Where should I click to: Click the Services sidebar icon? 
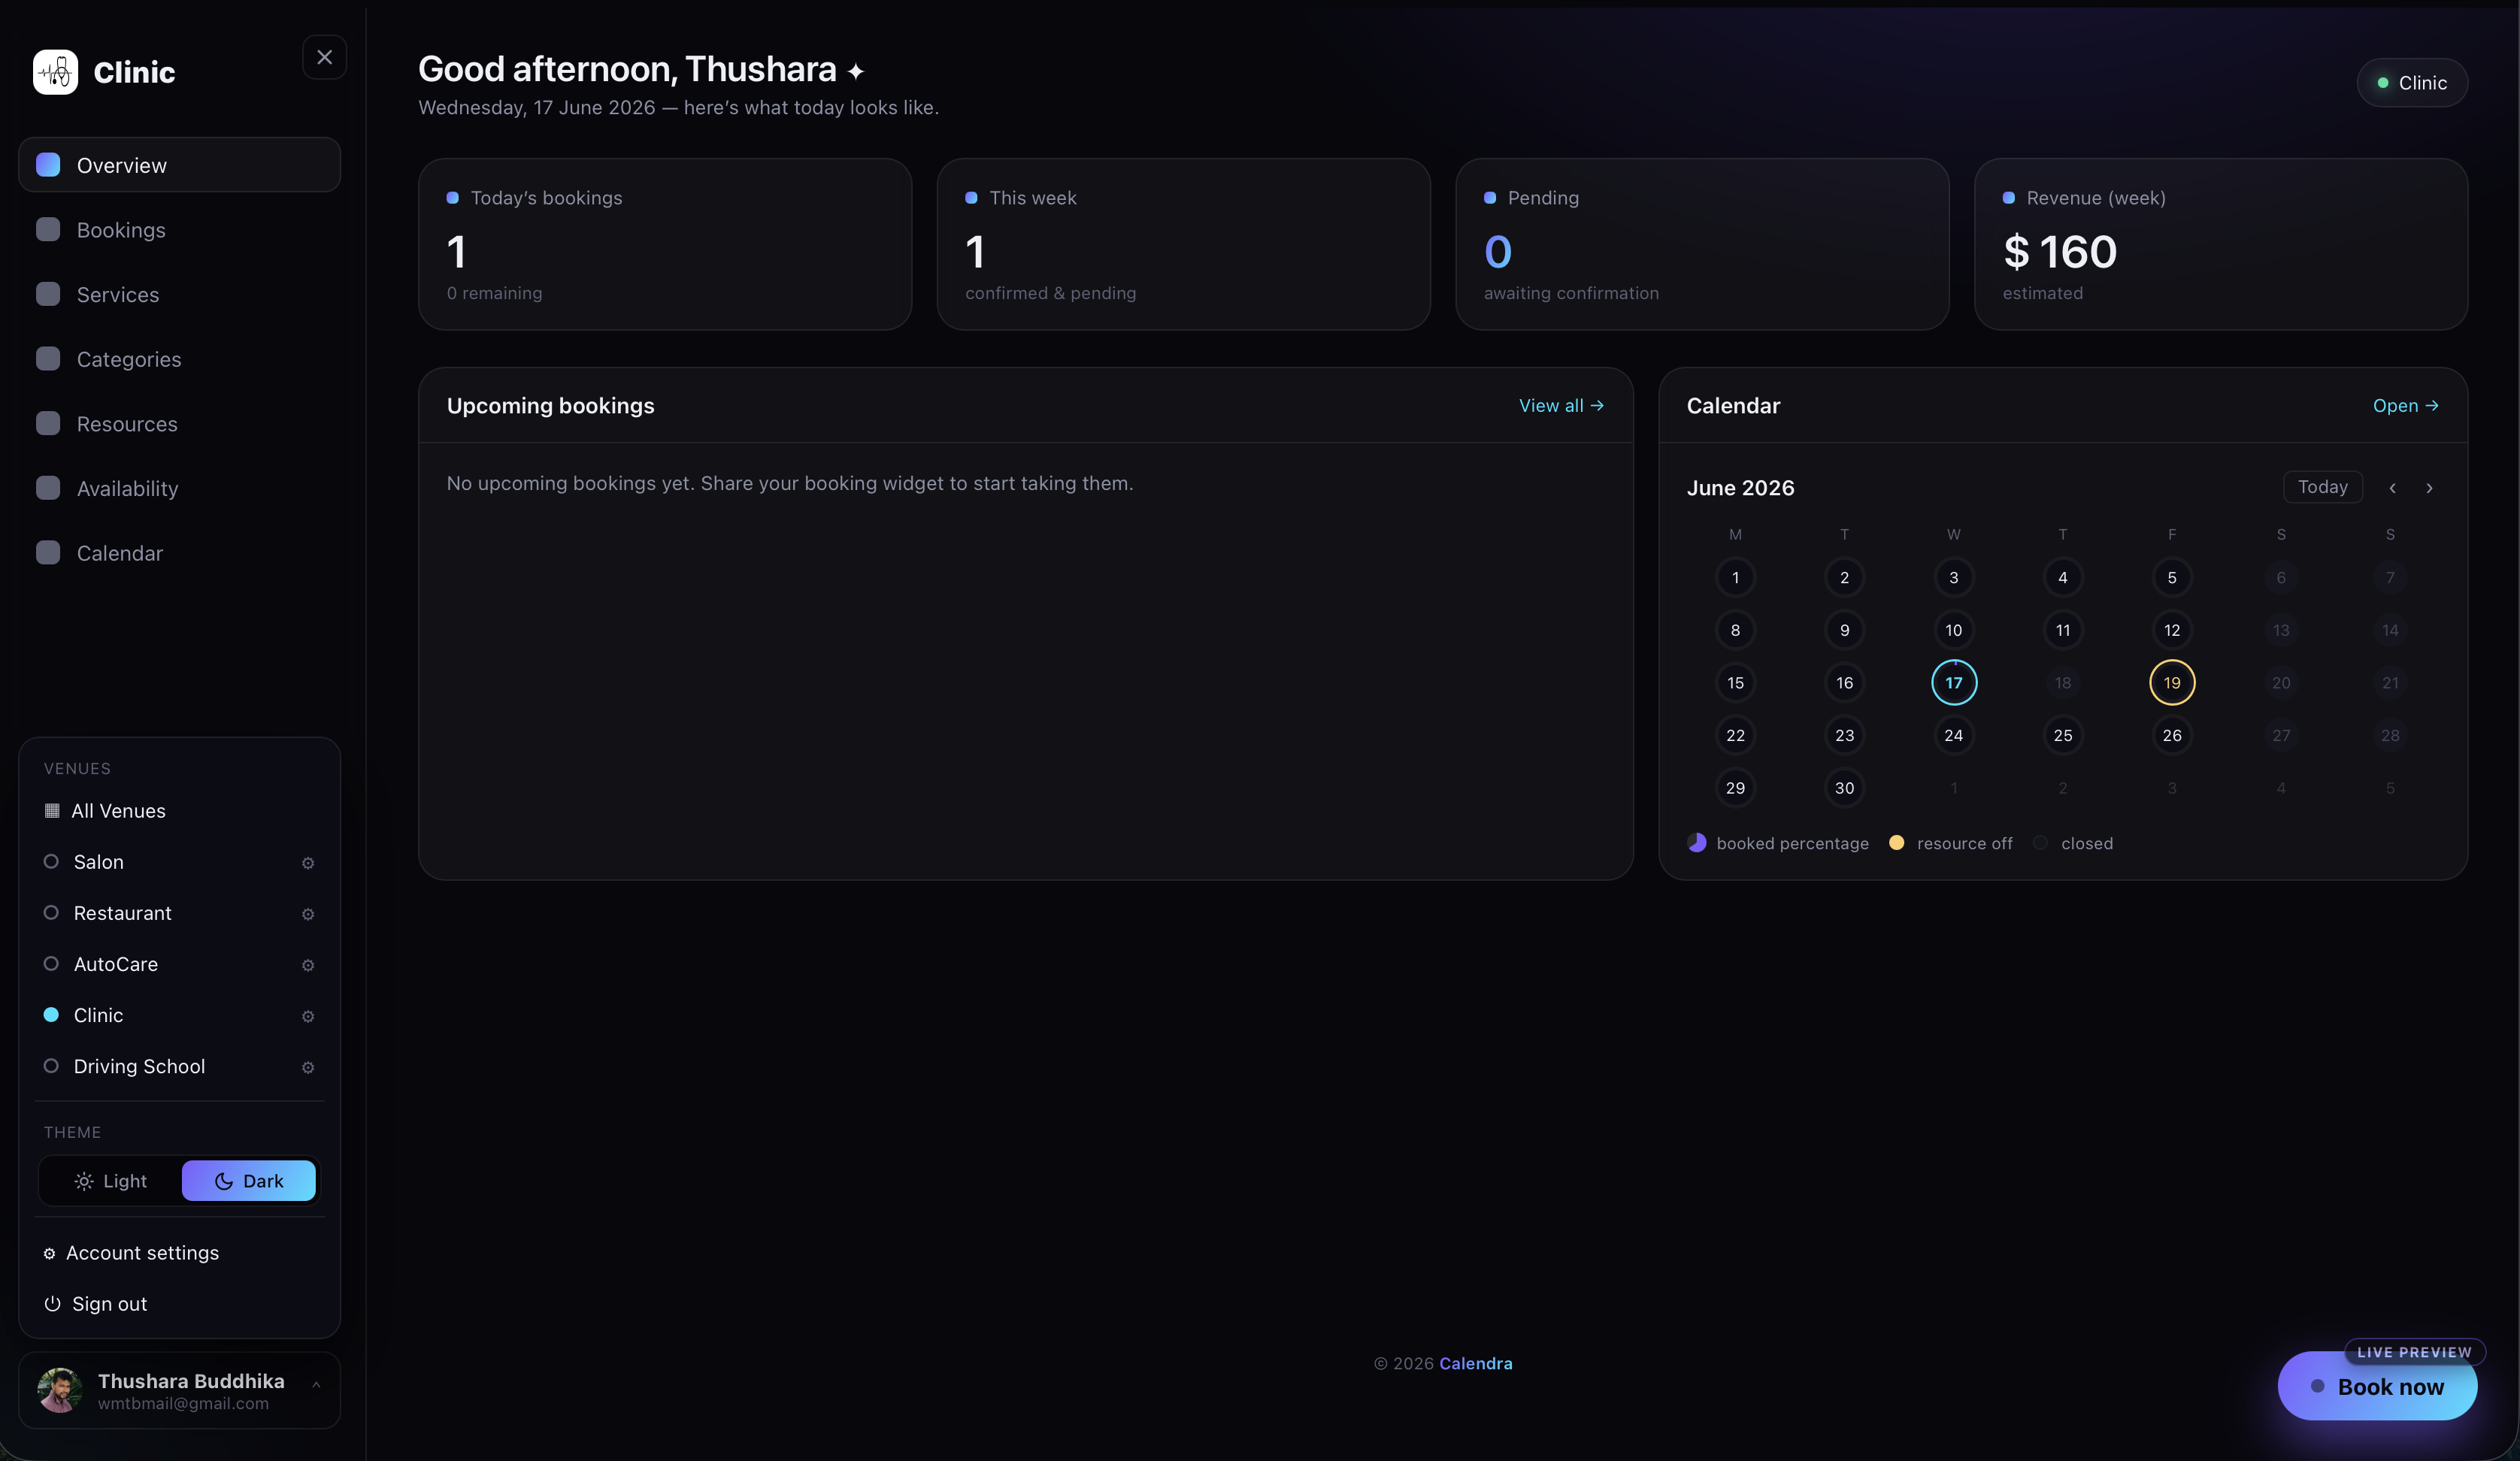[48, 294]
